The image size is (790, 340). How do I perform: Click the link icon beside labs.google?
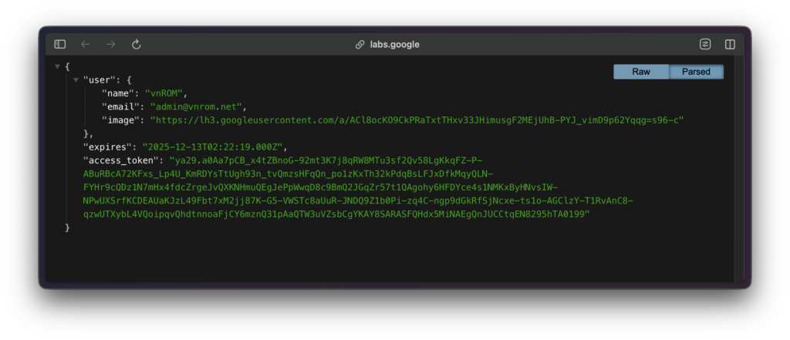360,45
